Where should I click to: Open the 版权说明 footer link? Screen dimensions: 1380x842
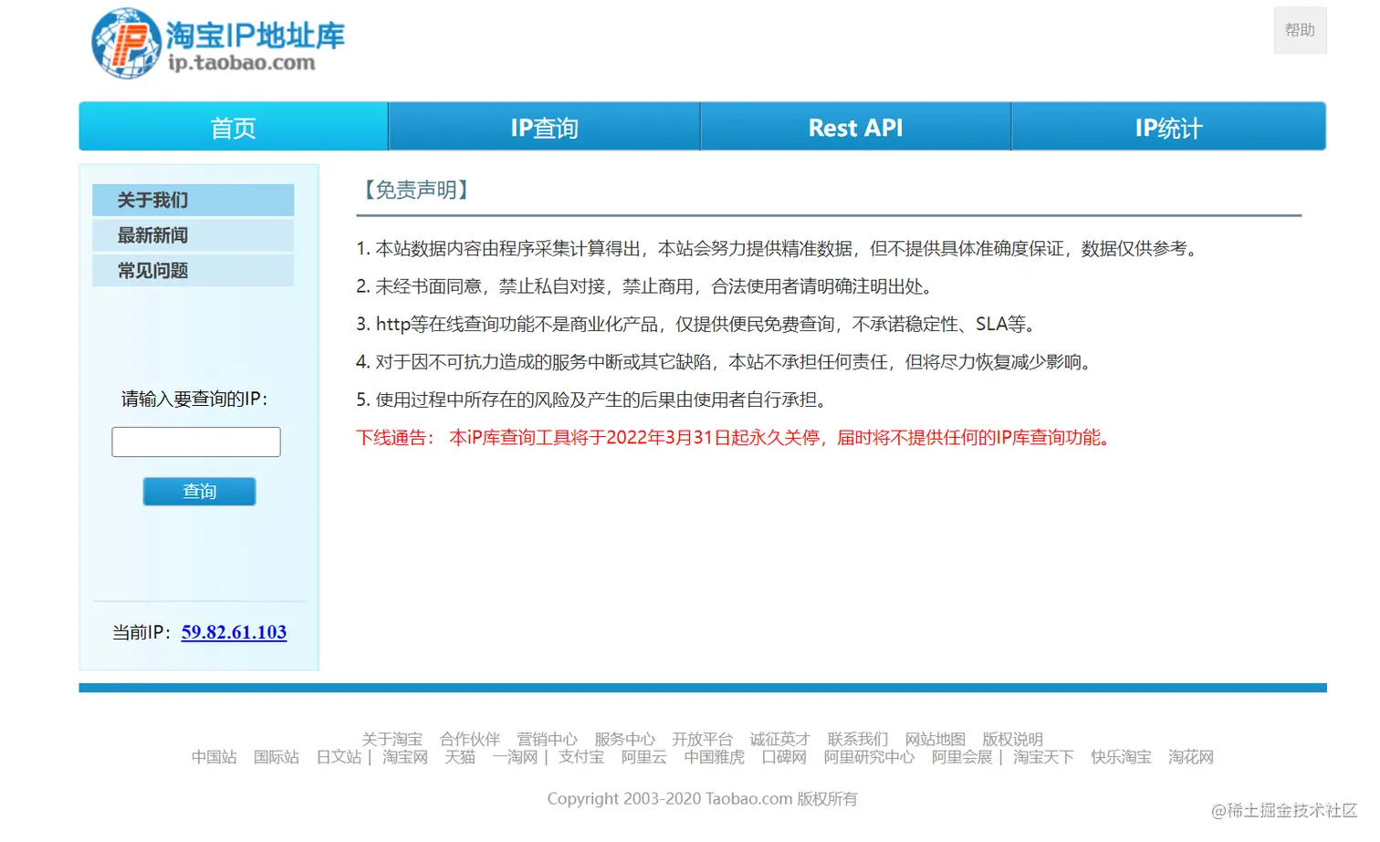(x=1013, y=739)
